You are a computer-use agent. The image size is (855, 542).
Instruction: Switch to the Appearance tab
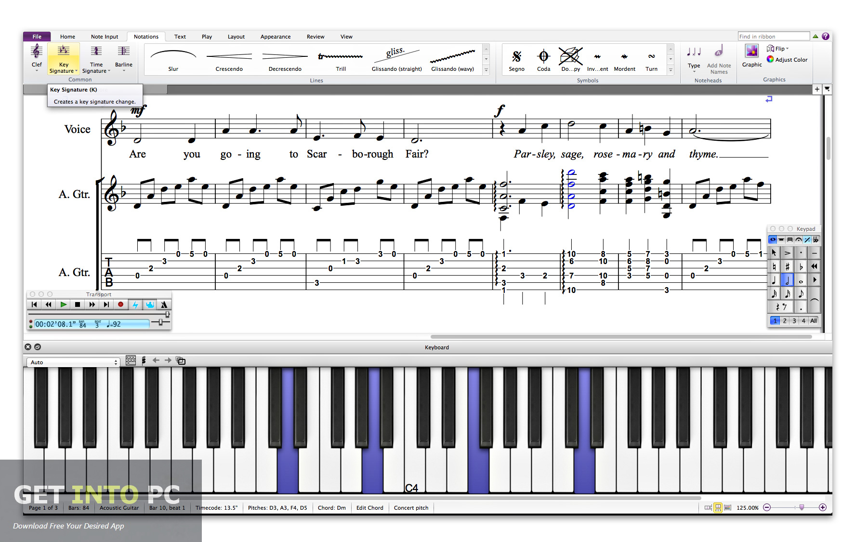pos(276,37)
